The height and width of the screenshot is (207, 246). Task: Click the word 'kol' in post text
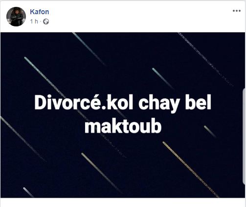coord(120,103)
